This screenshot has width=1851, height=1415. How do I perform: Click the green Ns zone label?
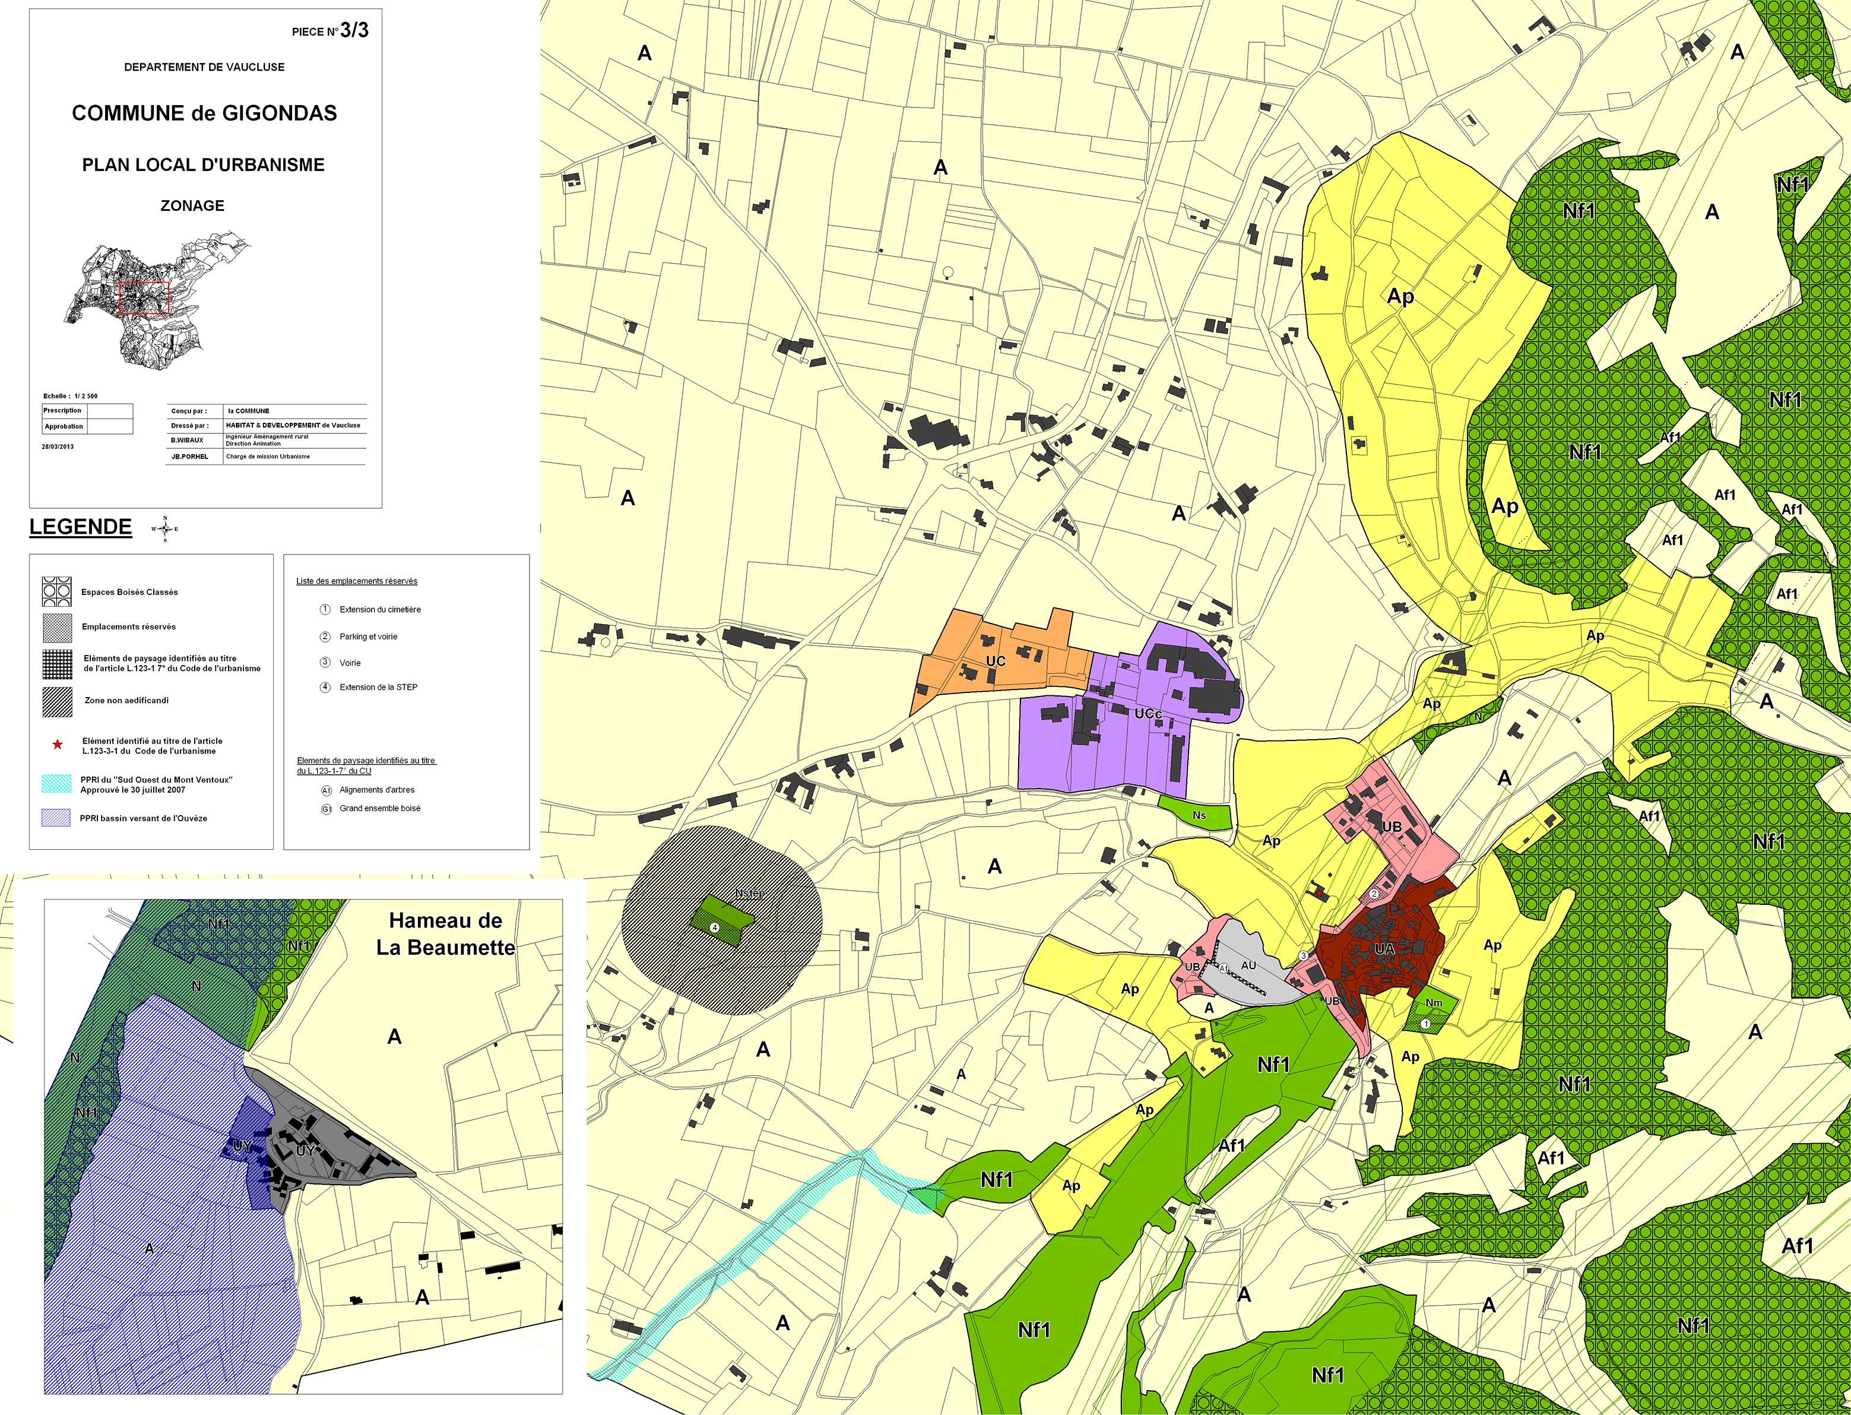click(1199, 815)
